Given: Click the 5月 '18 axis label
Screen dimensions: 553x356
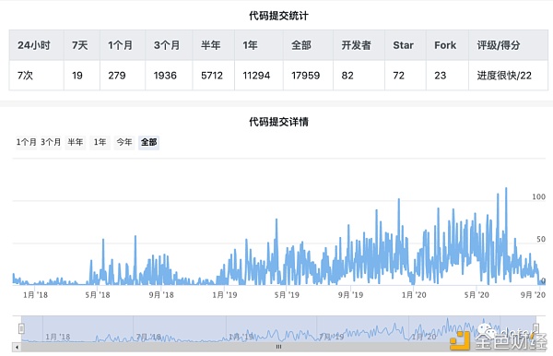Looking at the screenshot, I should (98, 294).
